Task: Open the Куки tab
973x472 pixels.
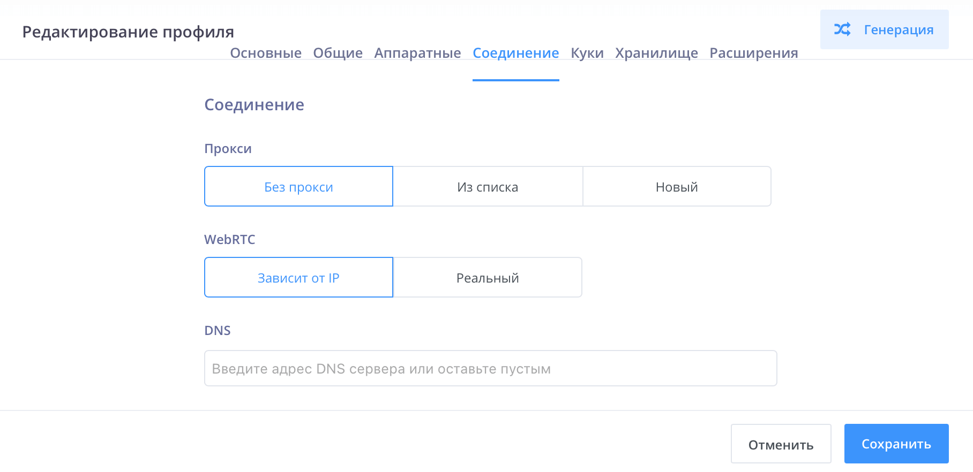Action: tap(587, 53)
